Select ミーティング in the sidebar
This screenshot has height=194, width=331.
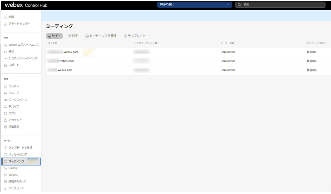point(21,162)
